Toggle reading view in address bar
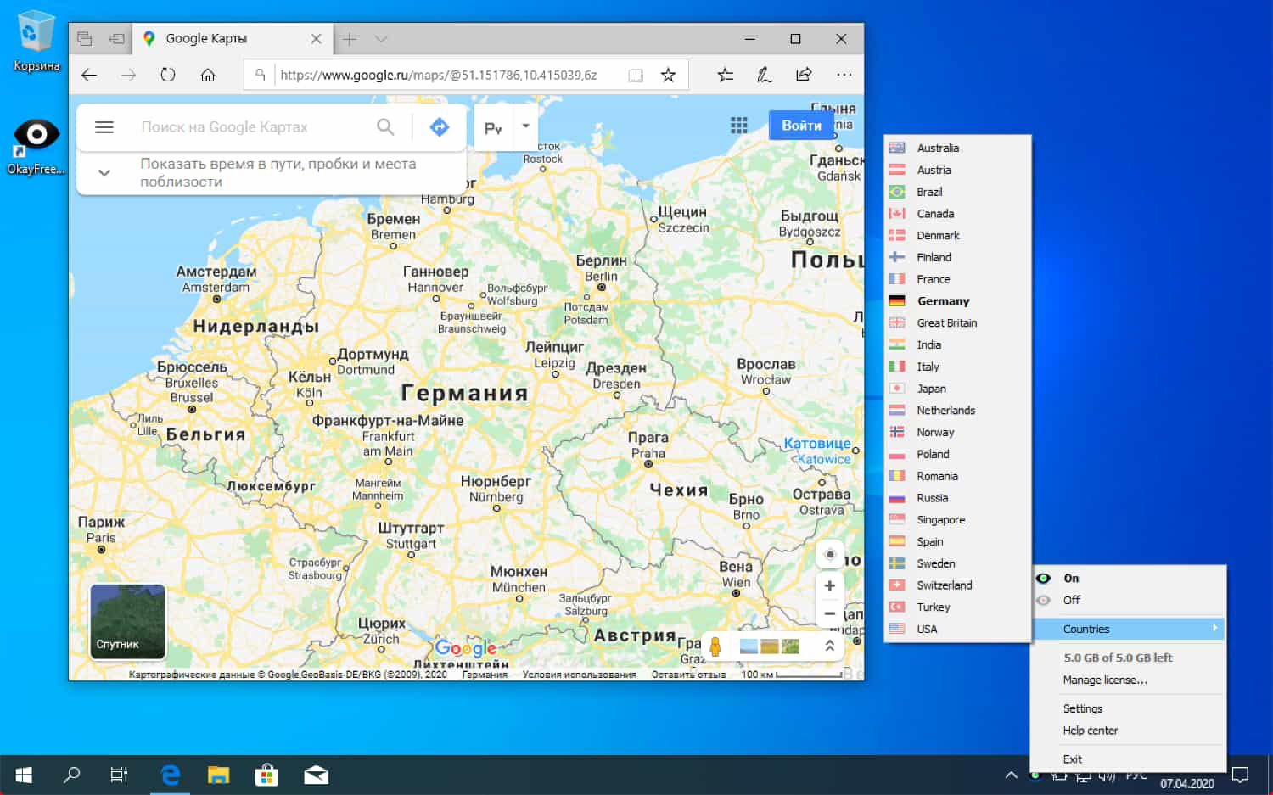1273x795 pixels. [636, 75]
